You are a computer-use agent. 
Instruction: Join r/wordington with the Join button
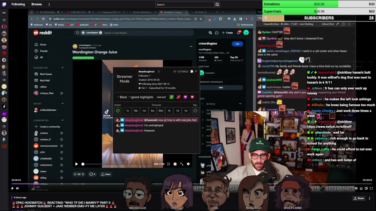coord(237,44)
